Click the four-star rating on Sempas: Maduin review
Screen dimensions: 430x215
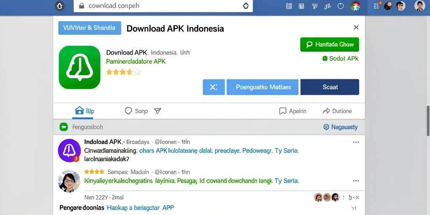coord(94,172)
